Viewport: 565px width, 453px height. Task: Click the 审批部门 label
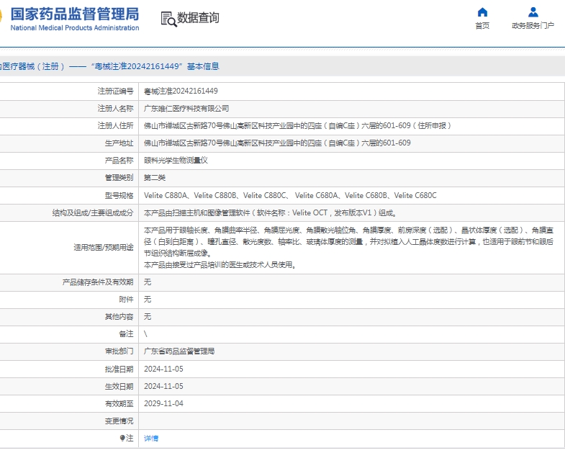pyautogui.click(x=119, y=351)
